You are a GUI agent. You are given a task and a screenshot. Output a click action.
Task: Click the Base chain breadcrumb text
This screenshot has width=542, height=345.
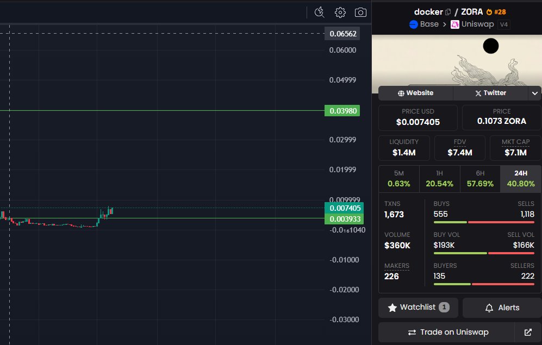429,24
